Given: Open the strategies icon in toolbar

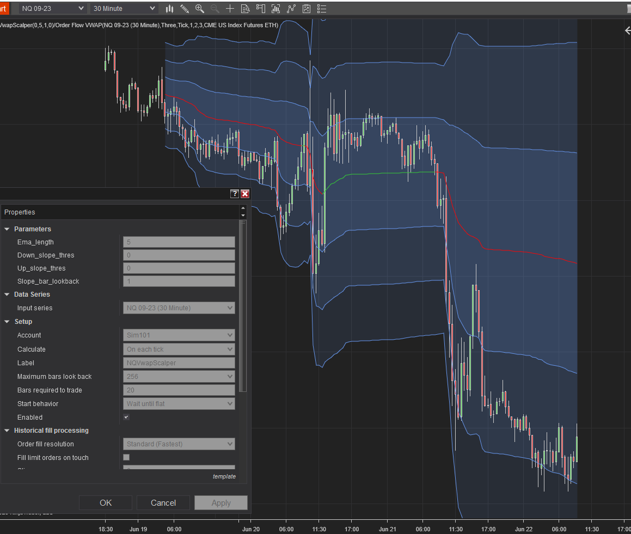Looking at the screenshot, I should [x=306, y=9].
